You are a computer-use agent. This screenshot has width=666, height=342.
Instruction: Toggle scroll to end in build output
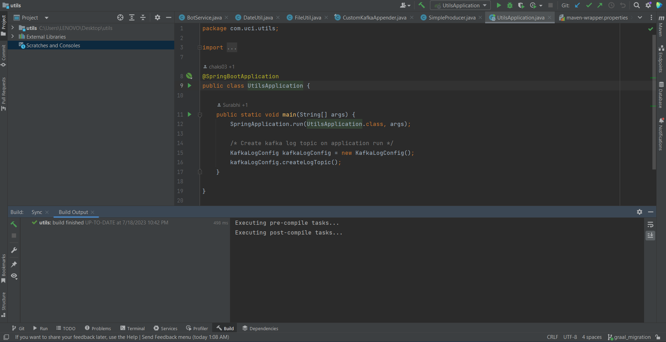point(650,236)
